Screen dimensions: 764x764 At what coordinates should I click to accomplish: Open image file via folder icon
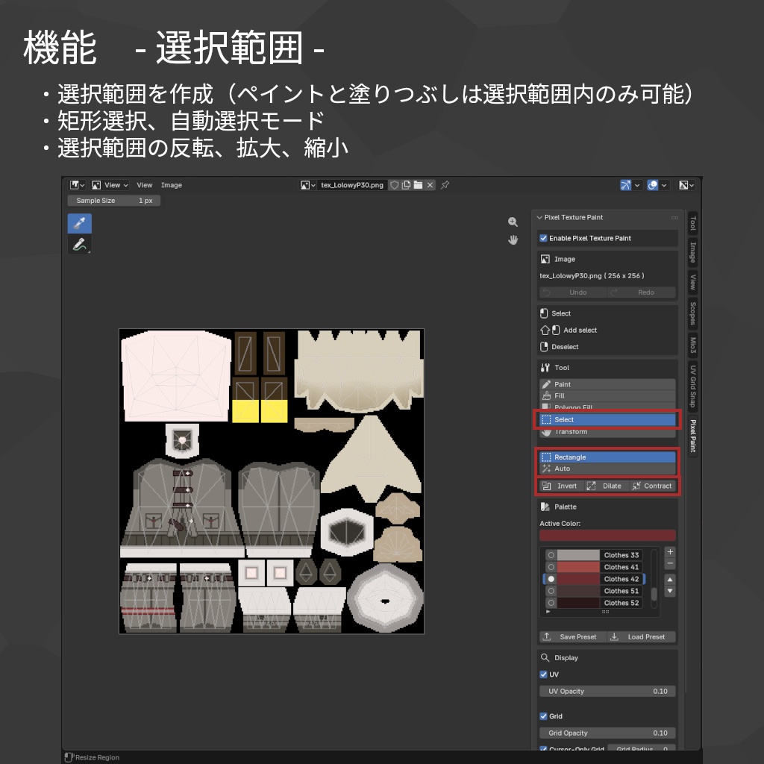click(x=418, y=185)
